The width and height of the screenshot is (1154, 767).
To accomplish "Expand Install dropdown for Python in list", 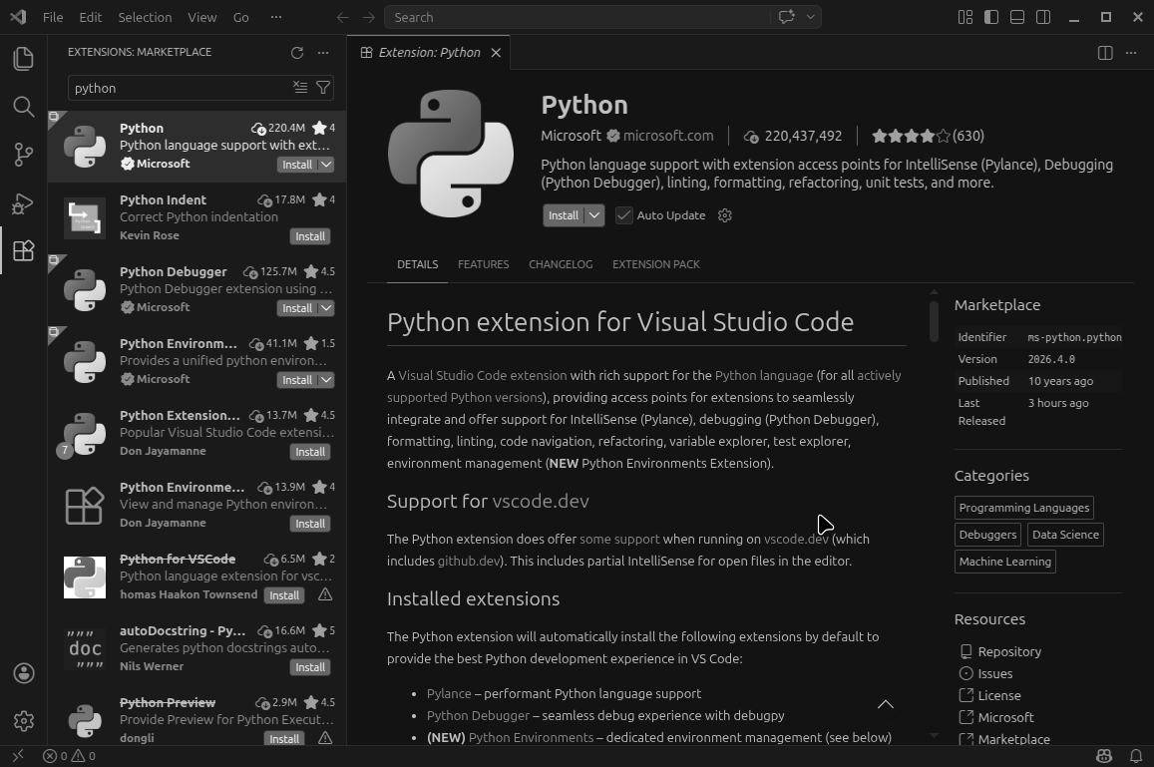I will pyautogui.click(x=326, y=165).
